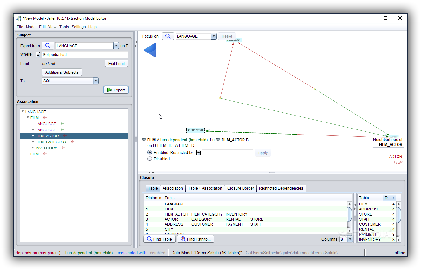Click the Find Table button
The image size is (421, 270).
pos(159,239)
